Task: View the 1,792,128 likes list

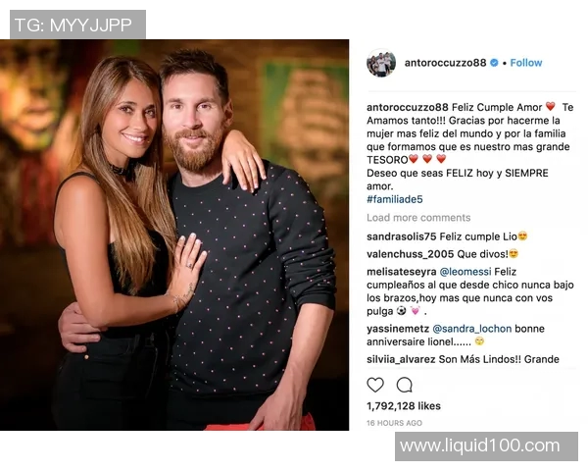Action: click(404, 406)
